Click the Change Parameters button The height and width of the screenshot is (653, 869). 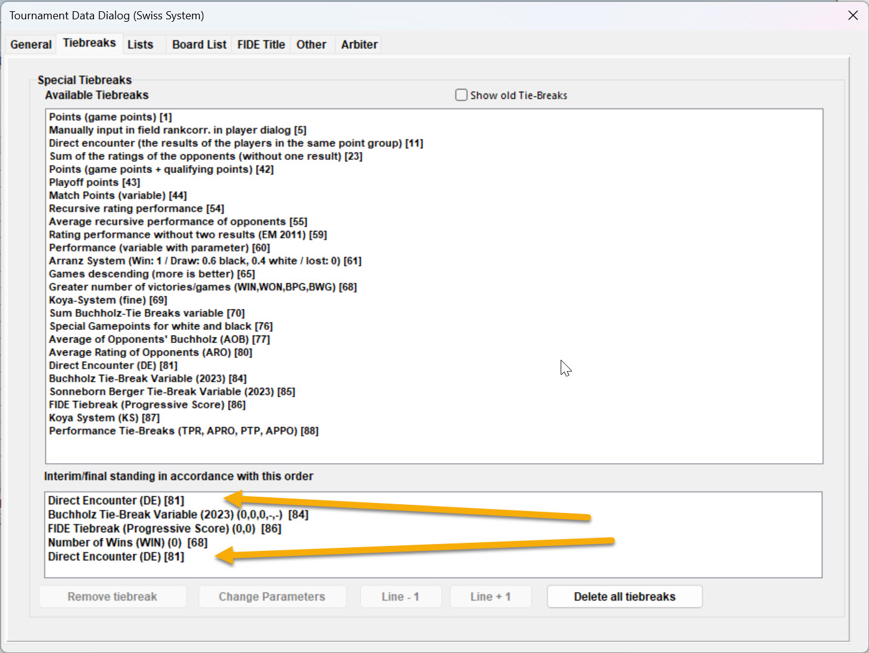click(x=272, y=596)
